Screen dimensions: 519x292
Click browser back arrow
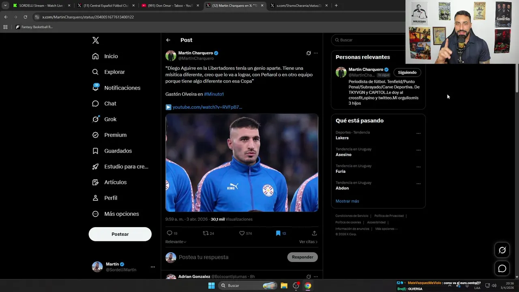point(6,17)
